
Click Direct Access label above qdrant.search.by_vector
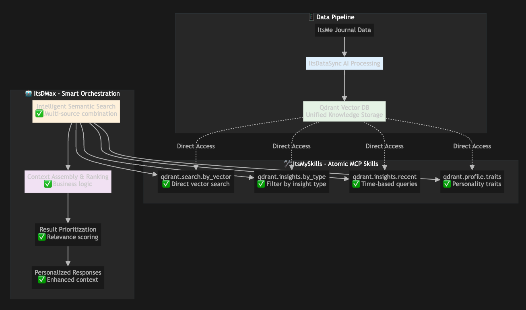196,146
